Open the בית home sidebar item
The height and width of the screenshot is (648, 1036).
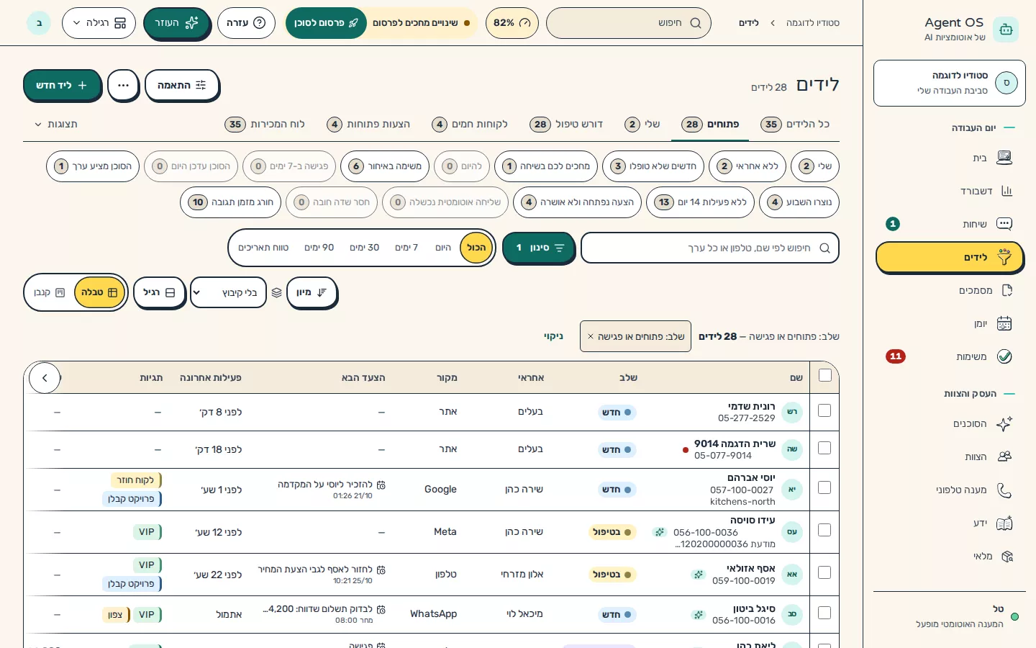[950, 158]
